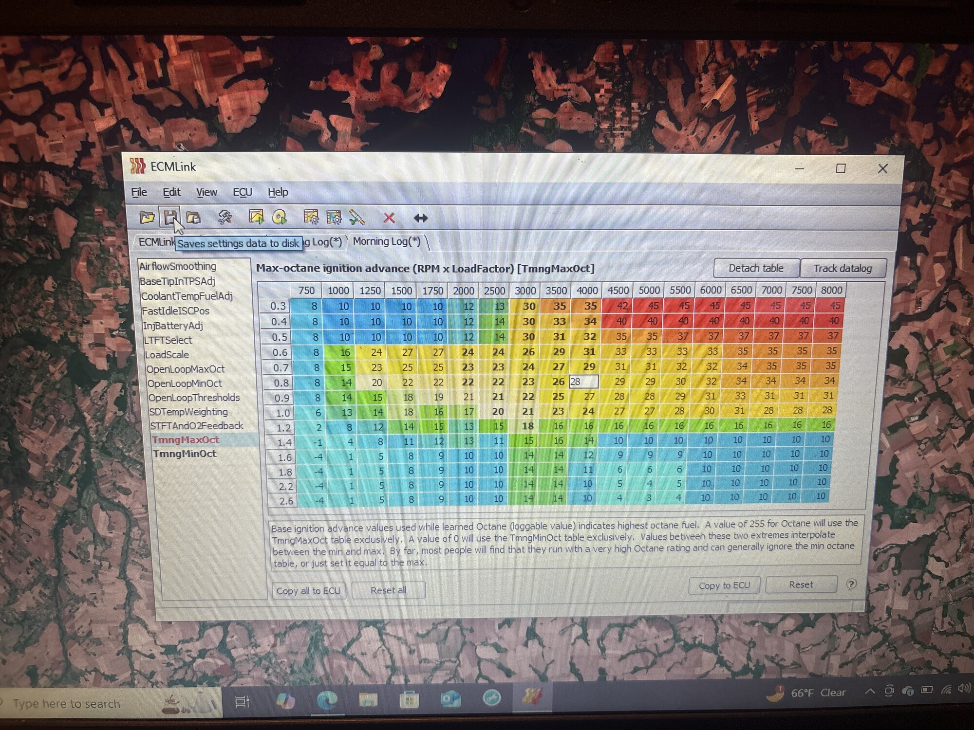Click the yellow disc with play icon
The height and width of the screenshot is (730, 974).
pos(280,217)
